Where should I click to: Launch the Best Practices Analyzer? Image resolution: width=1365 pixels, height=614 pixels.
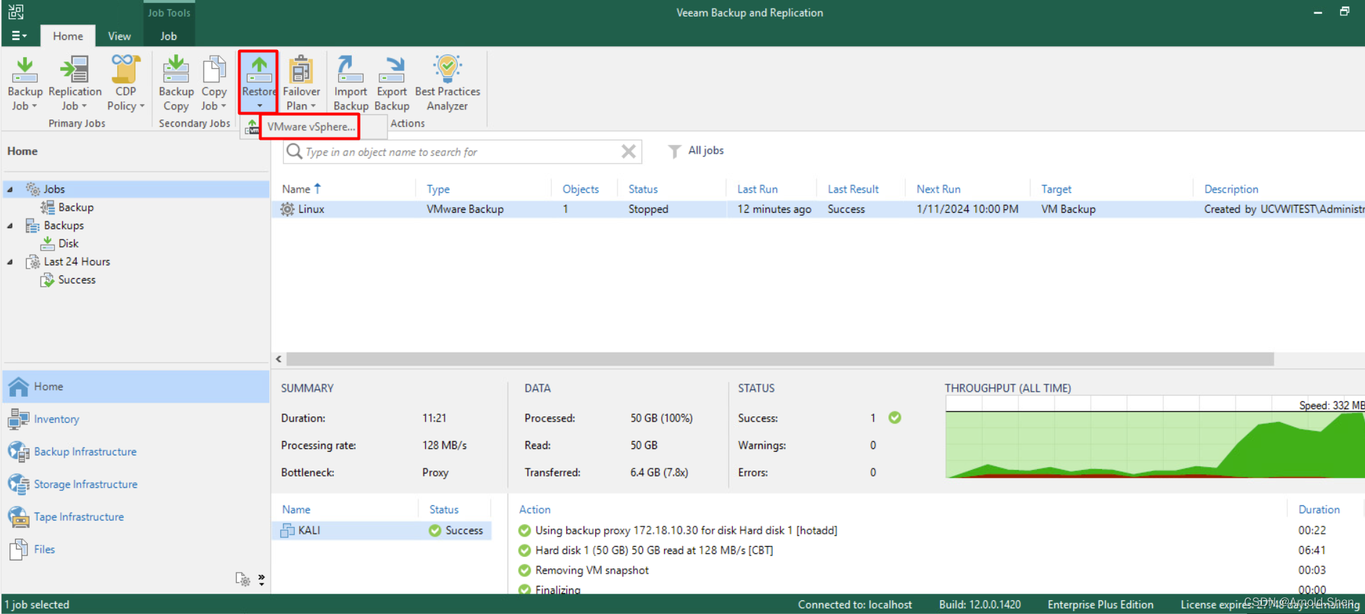(448, 83)
